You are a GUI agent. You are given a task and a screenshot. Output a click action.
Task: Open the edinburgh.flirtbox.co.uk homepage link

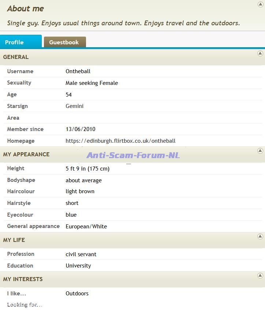coord(120,141)
